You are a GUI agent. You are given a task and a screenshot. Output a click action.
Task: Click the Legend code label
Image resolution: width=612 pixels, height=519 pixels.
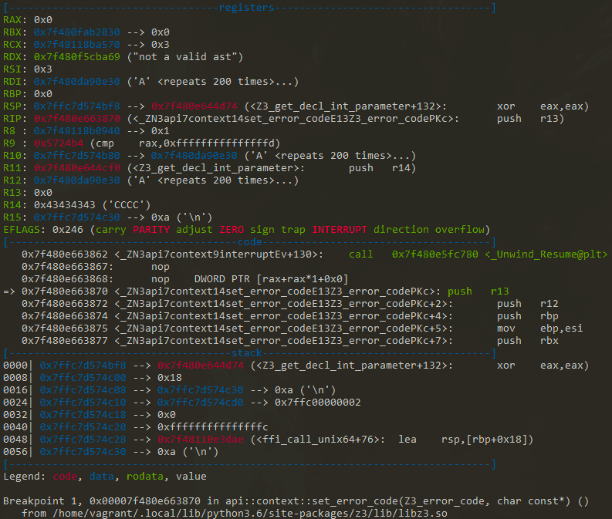pos(64,477)
